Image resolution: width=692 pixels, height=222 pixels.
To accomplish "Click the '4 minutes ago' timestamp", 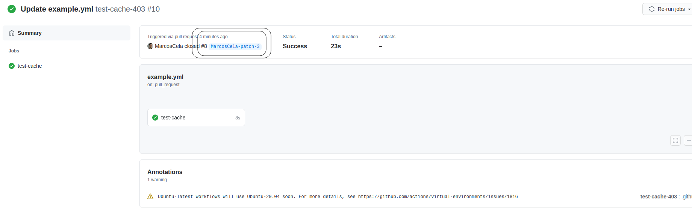I will 214,37.
